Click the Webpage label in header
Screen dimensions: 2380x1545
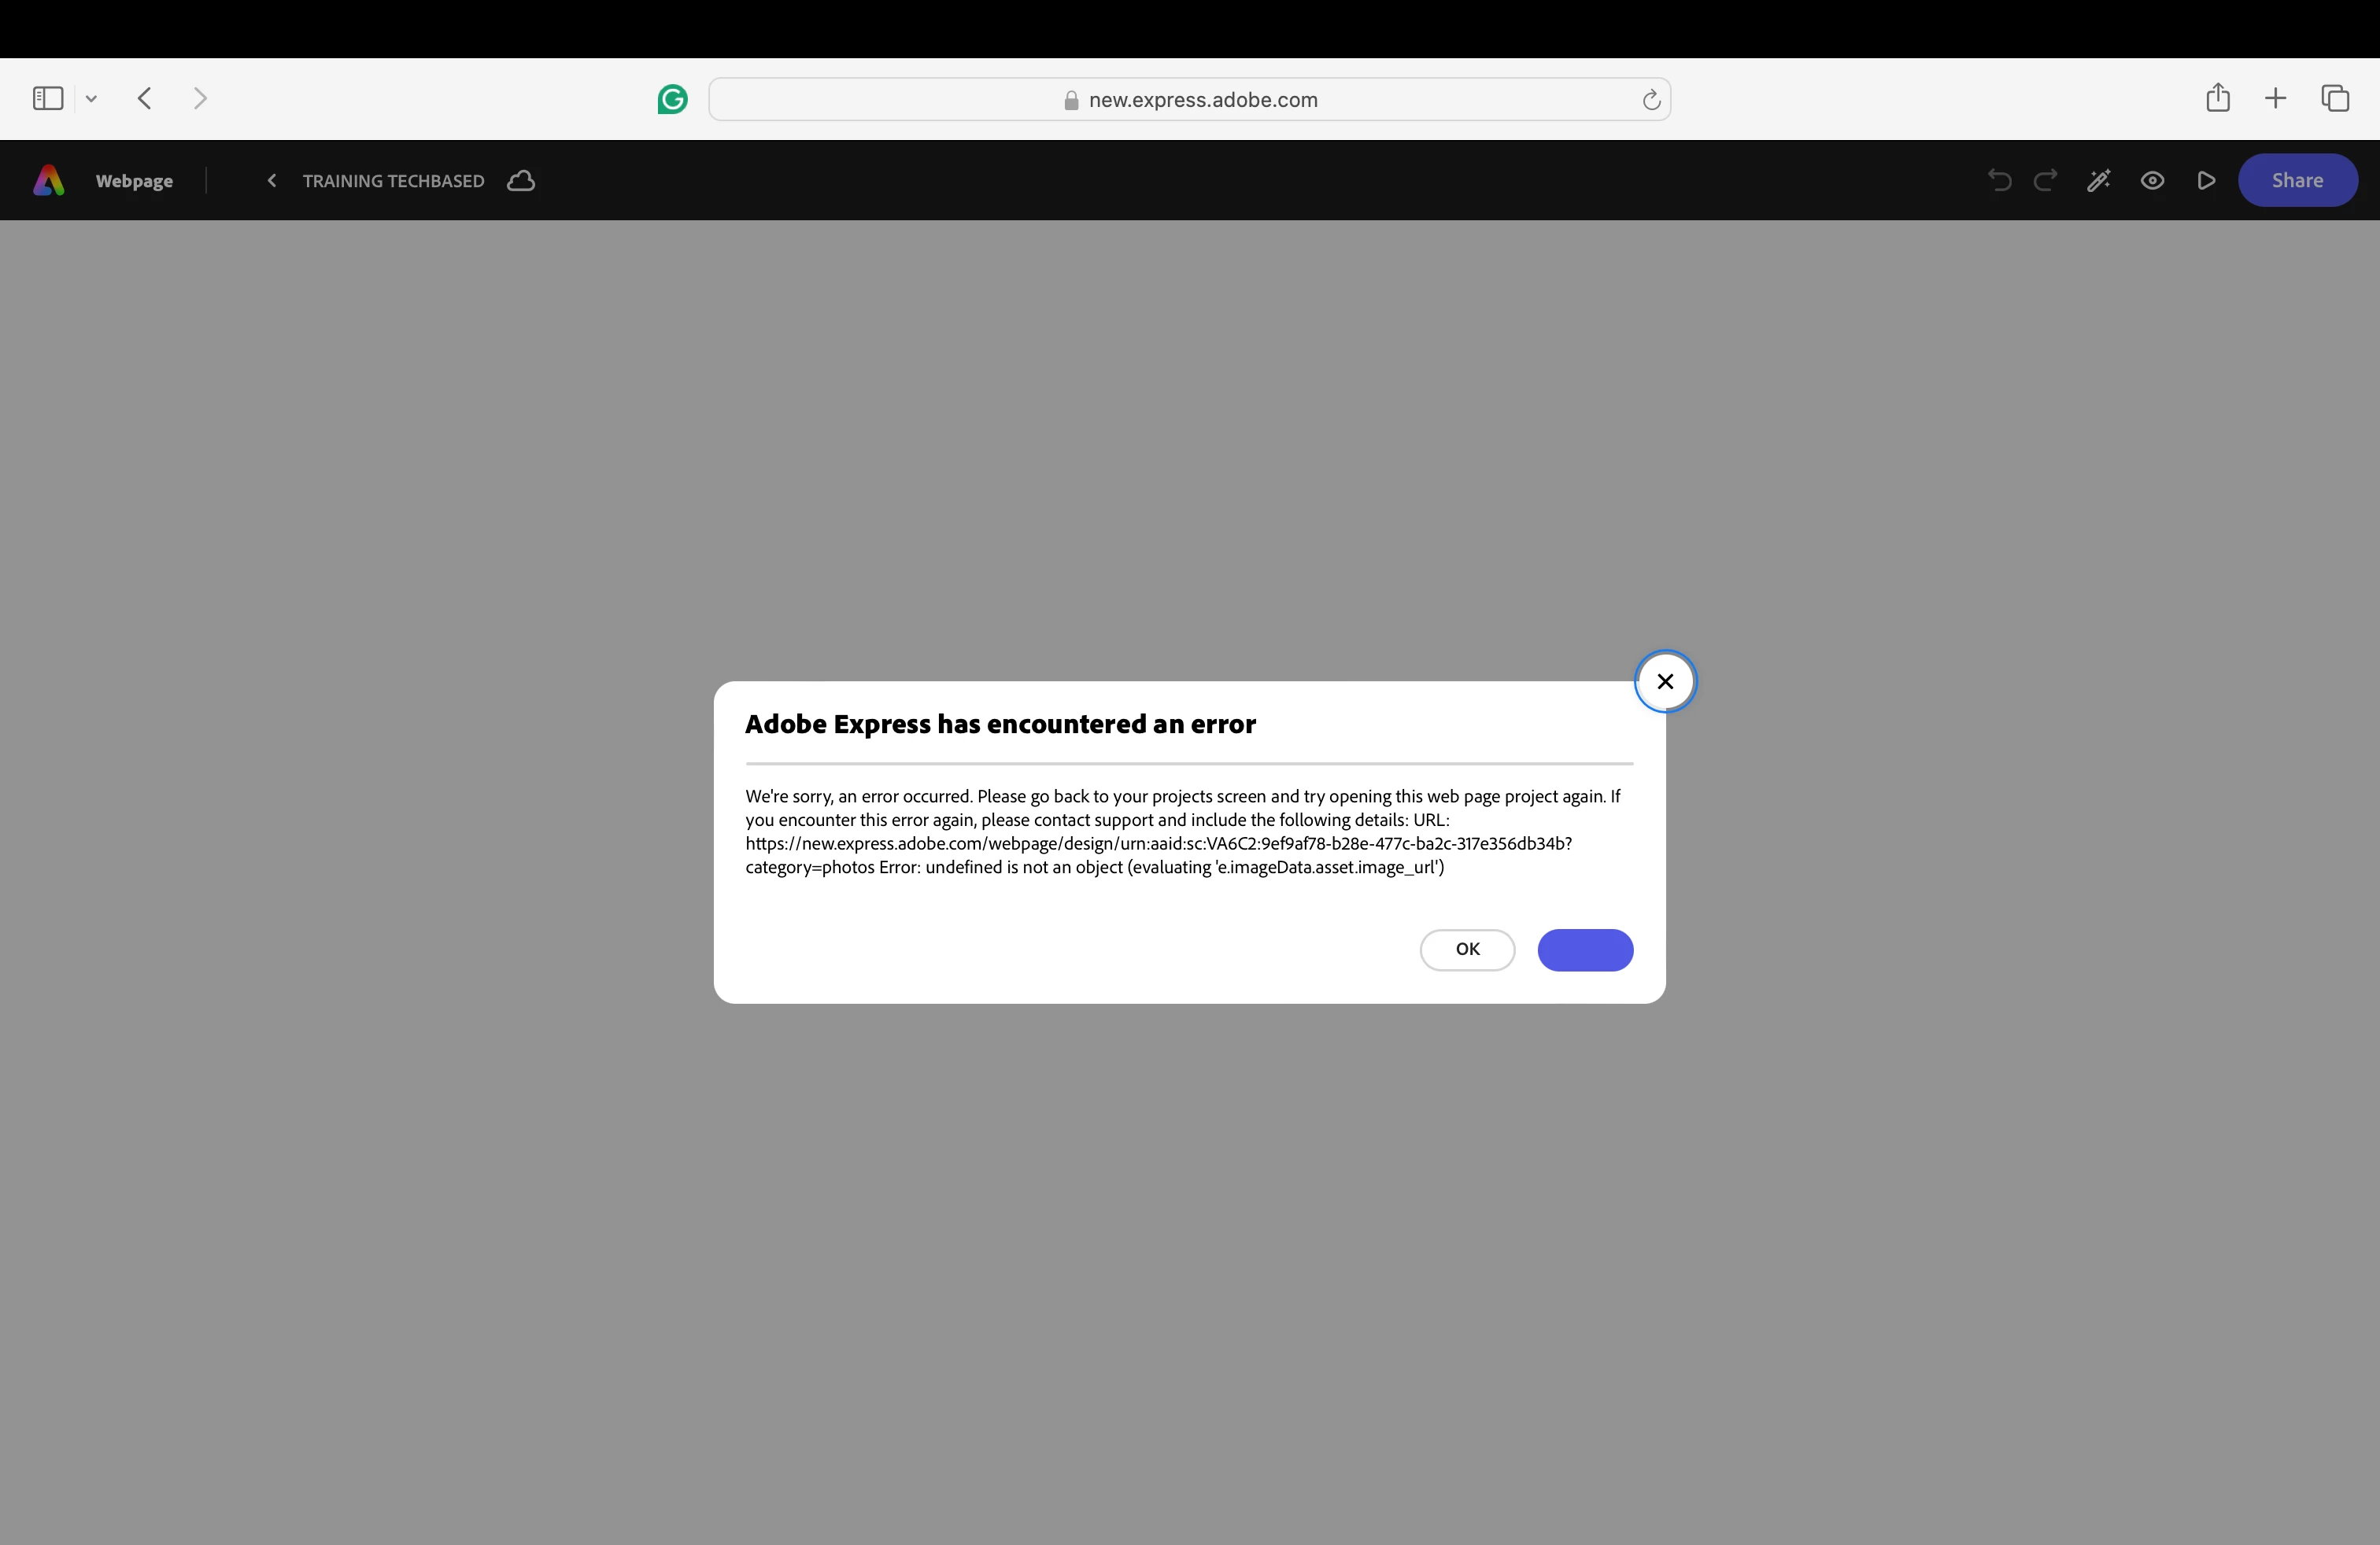pyautogui.click(x=134, y=181)
